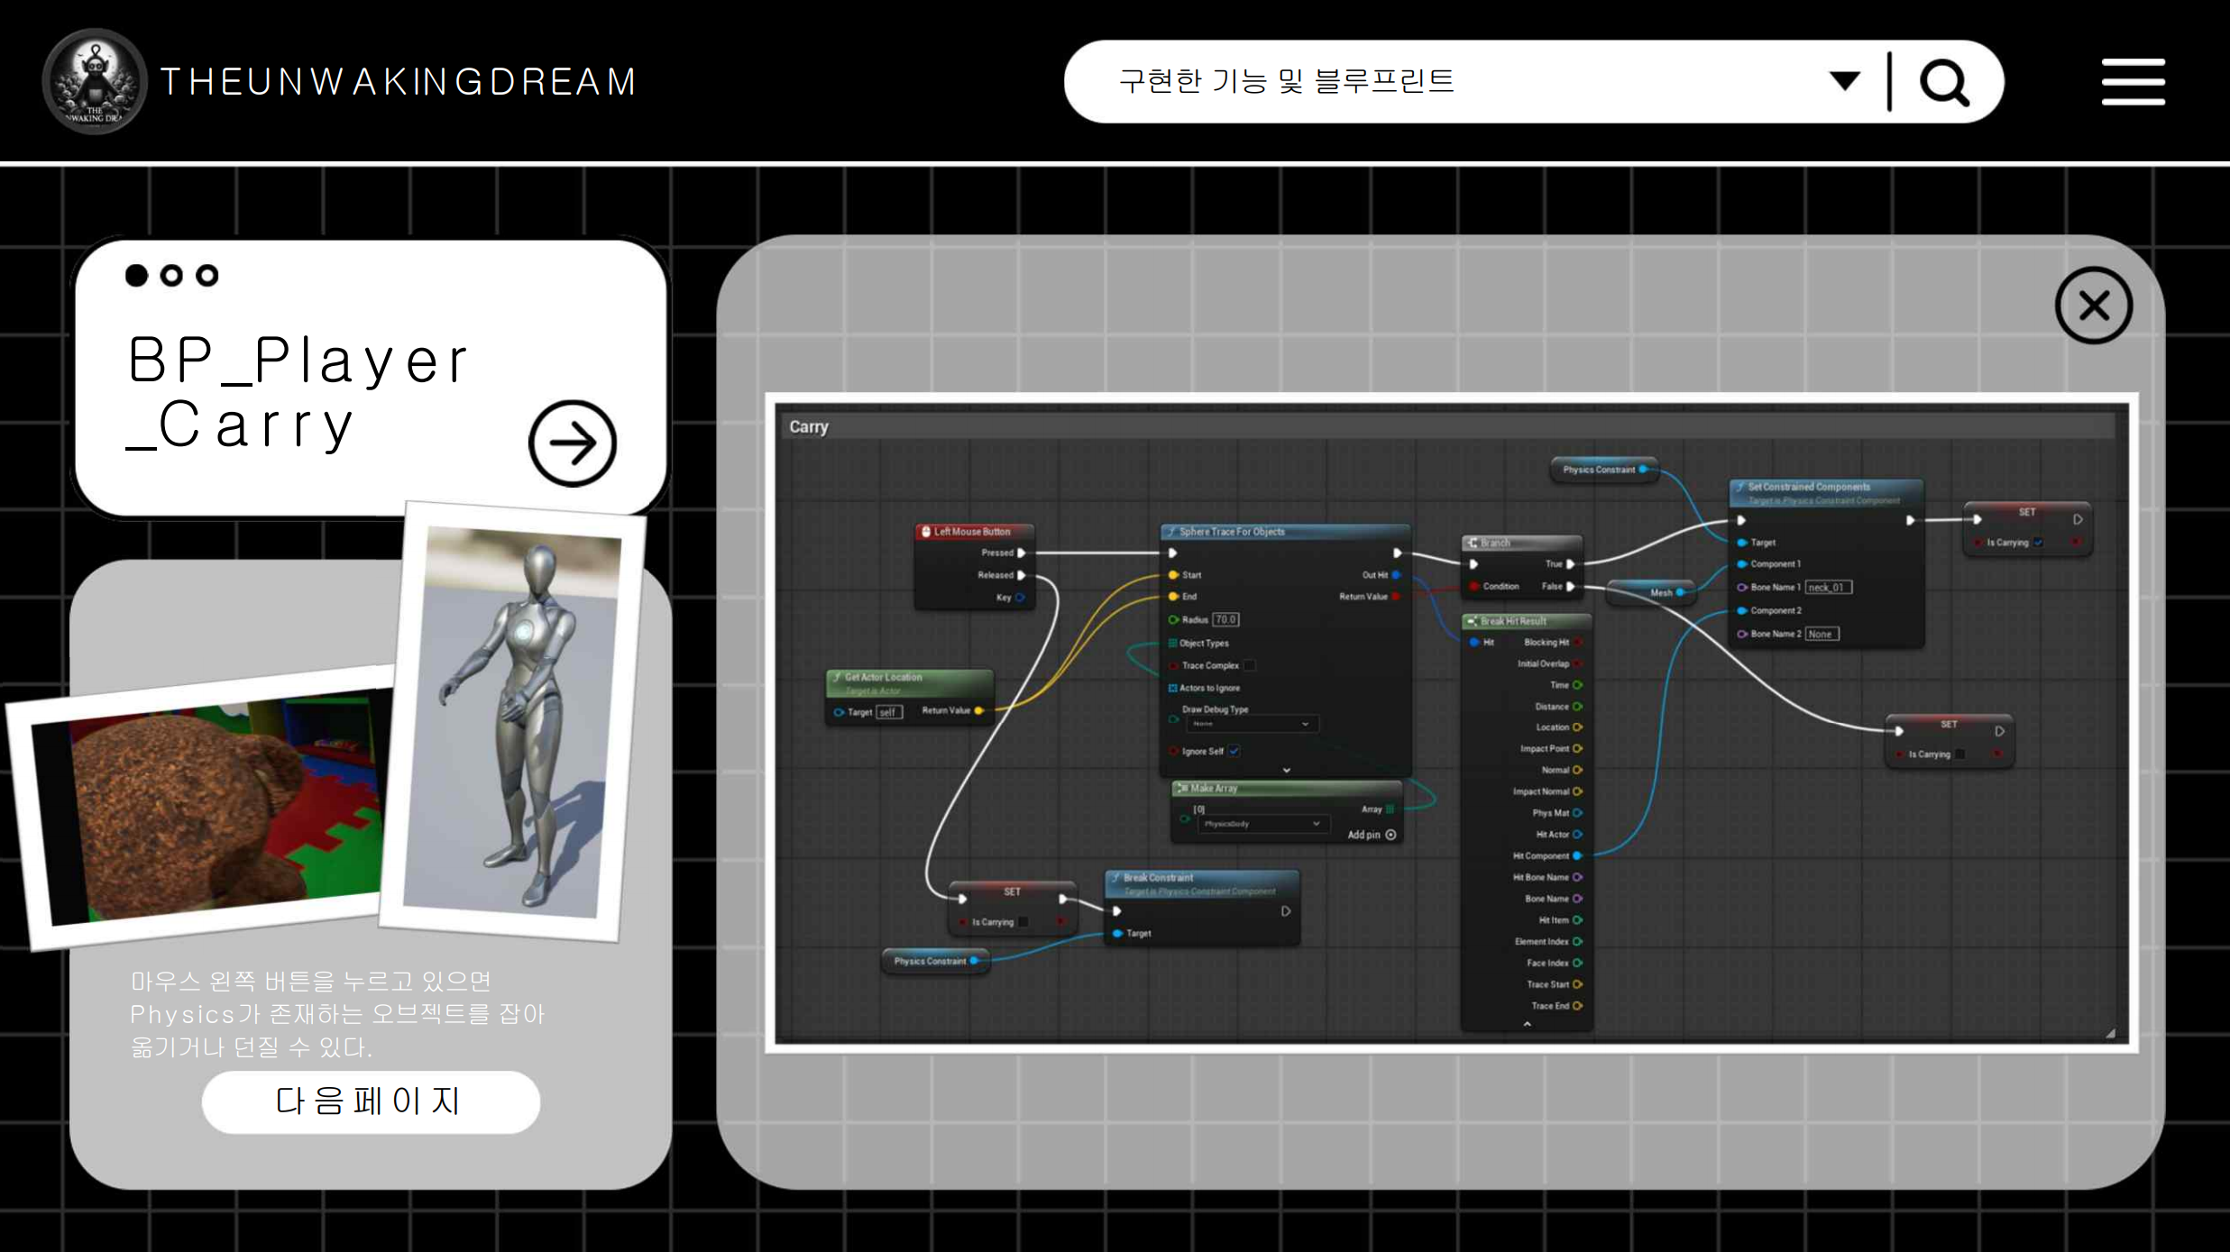Image resolution: width=2230 pixels, height=1252 pixels.
Task: Click the Radius 70.0 input field
Action: coord(1225,619)
